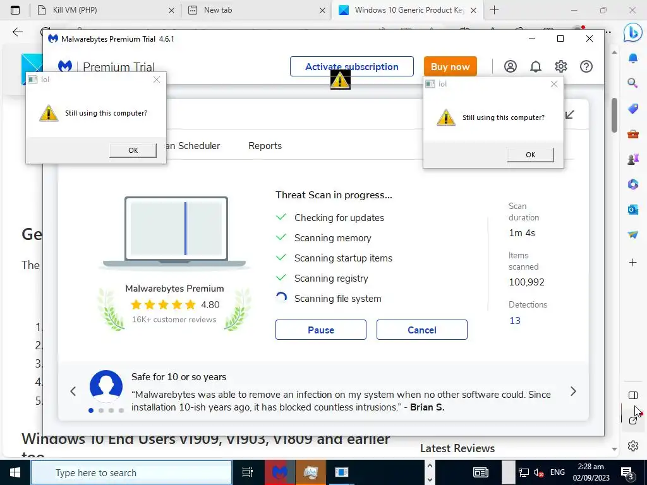Screen dimensions: 647x485
Task: Toggle Edge sidebar panel layout icon
Action: tap(633, 395)
